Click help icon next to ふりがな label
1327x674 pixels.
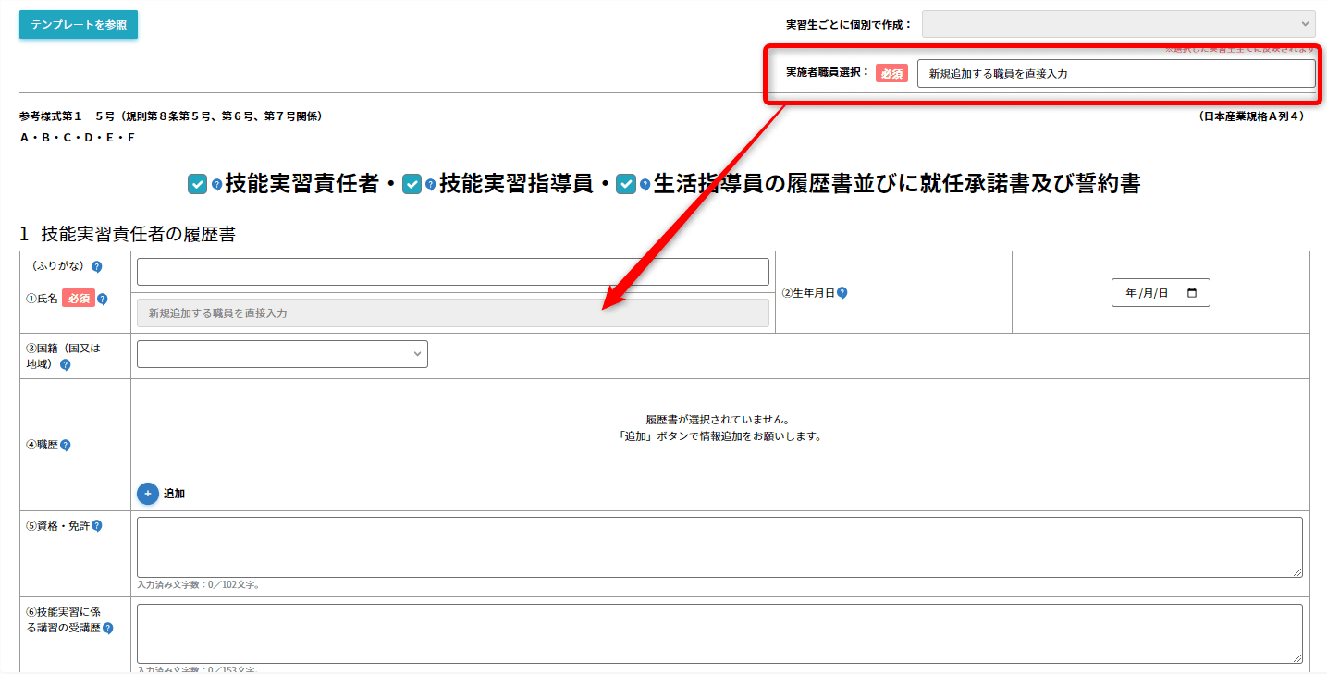[x=96, y=266]
